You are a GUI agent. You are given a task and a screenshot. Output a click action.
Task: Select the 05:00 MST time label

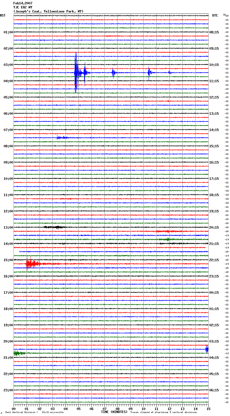8,97
